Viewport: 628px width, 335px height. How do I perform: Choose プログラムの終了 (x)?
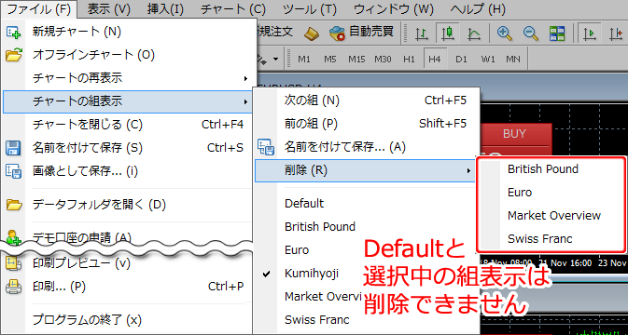(127, 320)
